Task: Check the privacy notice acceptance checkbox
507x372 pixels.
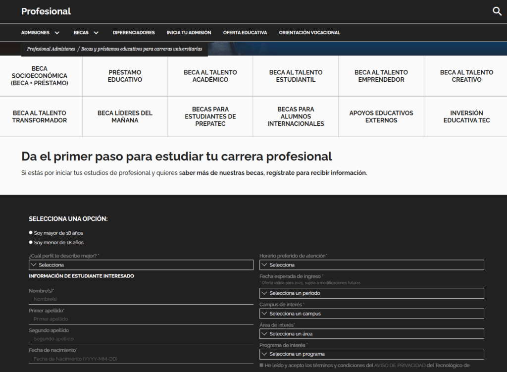Action: tap(261, 365)
